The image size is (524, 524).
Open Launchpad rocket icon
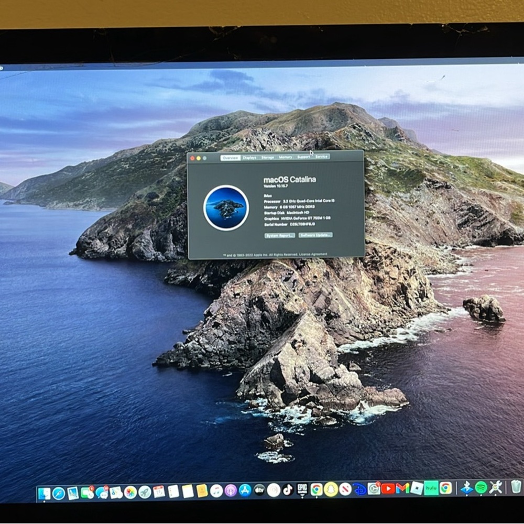[x=145, y=492]
